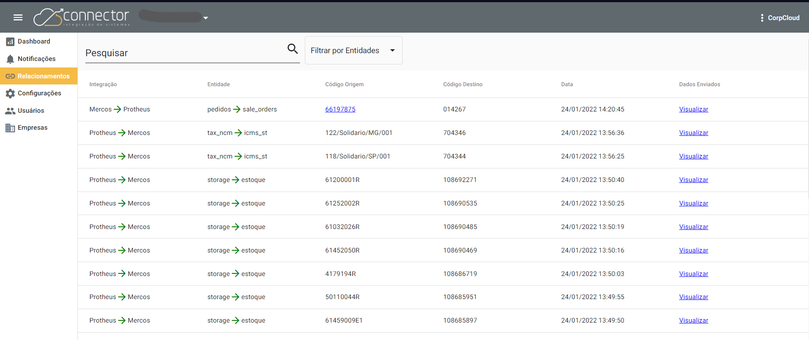Screen dimensions: 809x340
Task: Click origin code 50110044R
Action: coord(343,297)
